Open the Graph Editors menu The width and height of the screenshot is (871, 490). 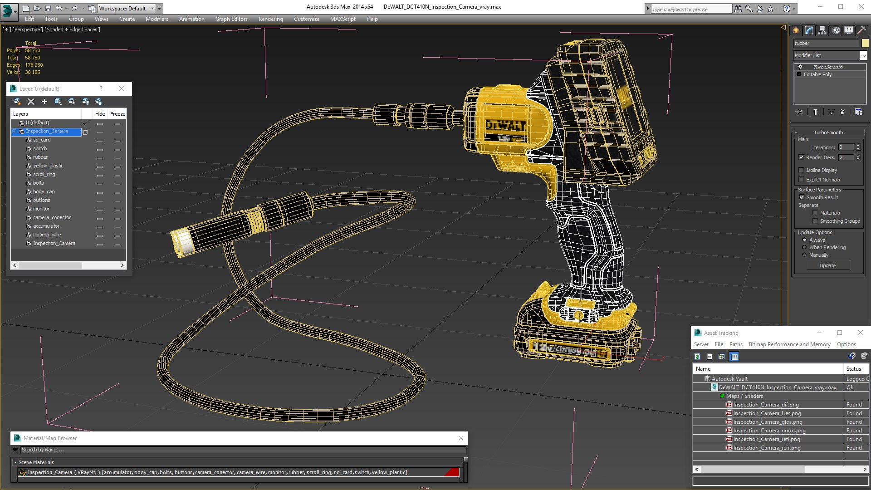(x=231, y=19)
